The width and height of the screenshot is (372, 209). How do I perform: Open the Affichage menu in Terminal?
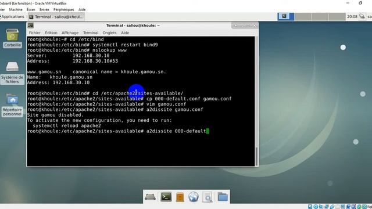pyautogui.click(x=70, y=33)
